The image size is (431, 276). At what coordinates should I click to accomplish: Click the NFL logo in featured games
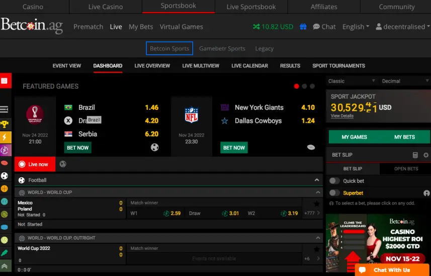(x=191, y=115)
